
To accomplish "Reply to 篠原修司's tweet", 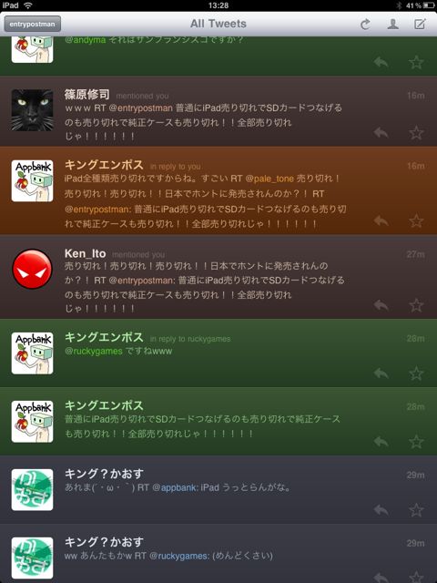I will (381, 132).
